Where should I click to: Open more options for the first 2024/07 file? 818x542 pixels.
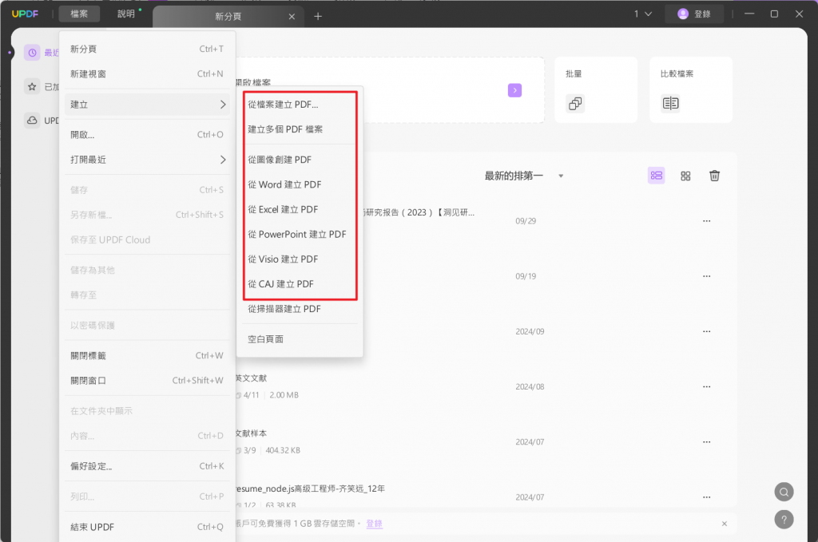pyautogui.click(x=706, y=442)
